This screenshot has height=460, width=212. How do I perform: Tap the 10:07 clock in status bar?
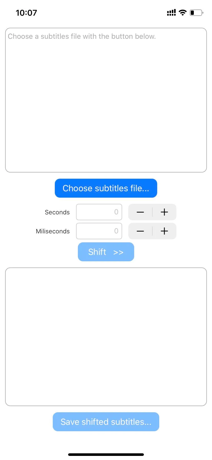click(x=26, y=13)
